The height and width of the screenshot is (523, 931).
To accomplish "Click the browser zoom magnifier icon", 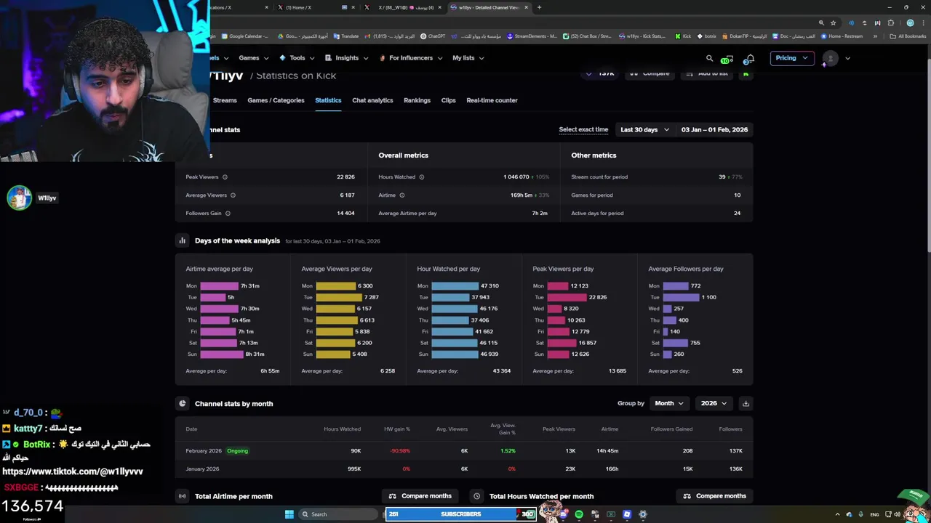I will [x=821, y=23].
